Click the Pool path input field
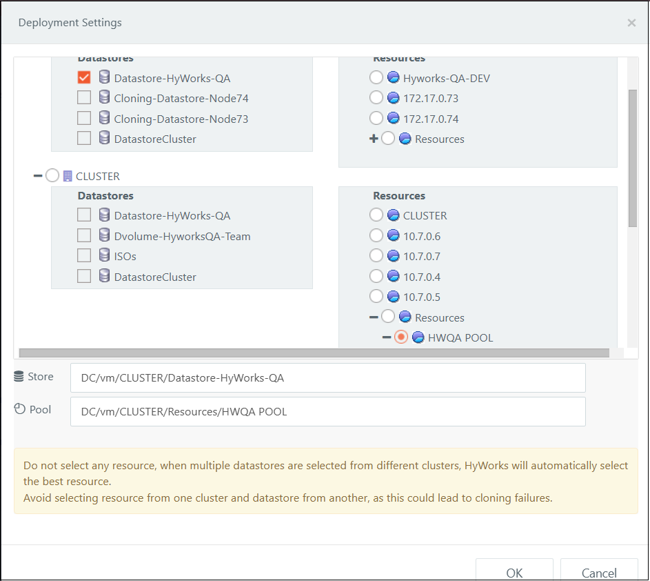Viewport: 650px width, 581px height. [x=328, y=412]
